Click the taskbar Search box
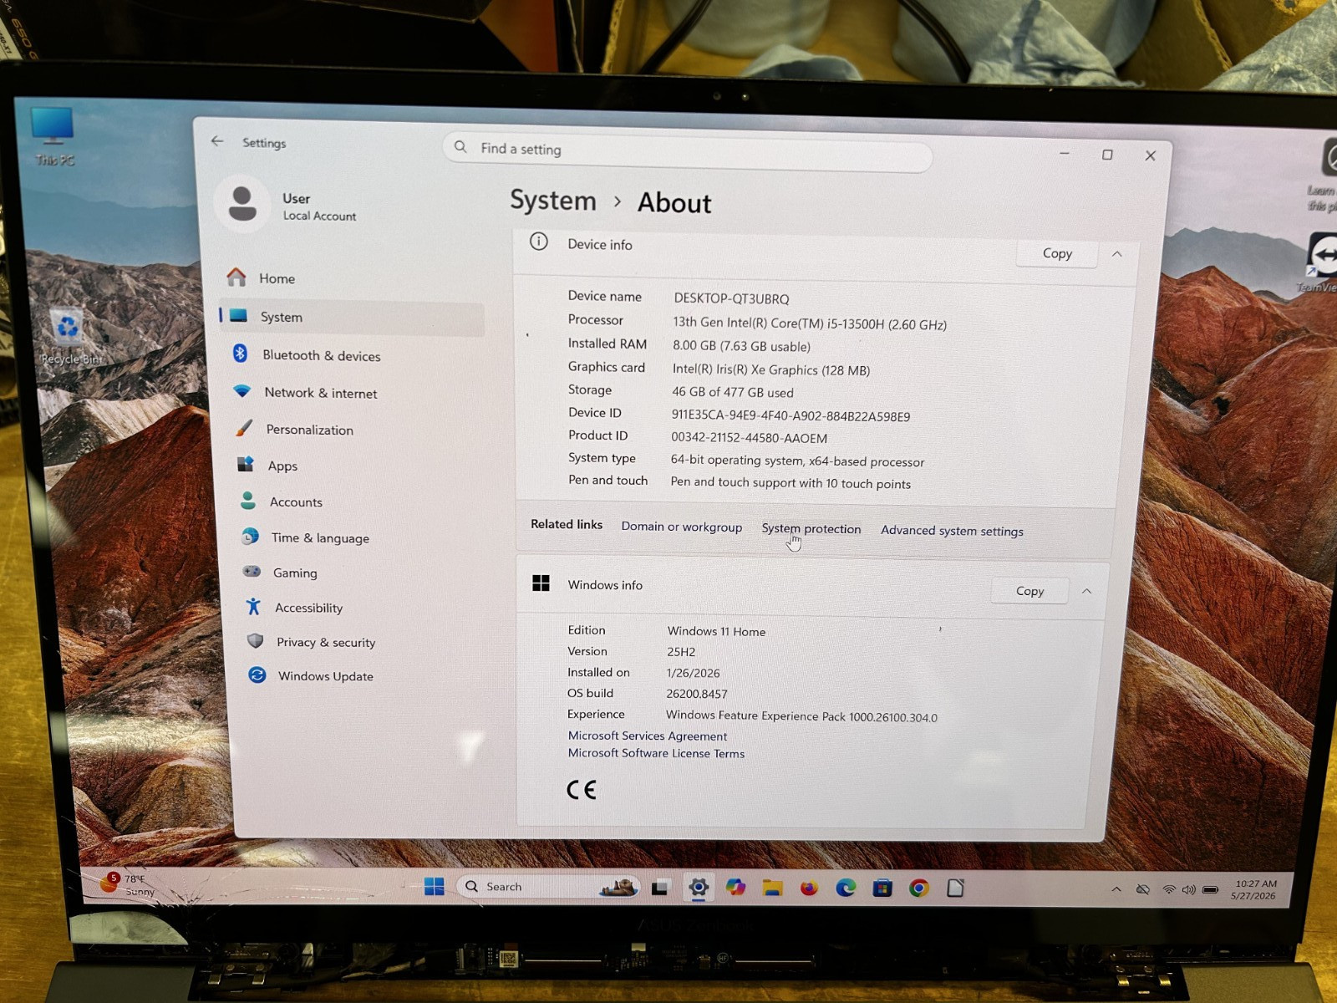Image resolution: width=1337 pixels, height=1003 pixels. [549, 887]
